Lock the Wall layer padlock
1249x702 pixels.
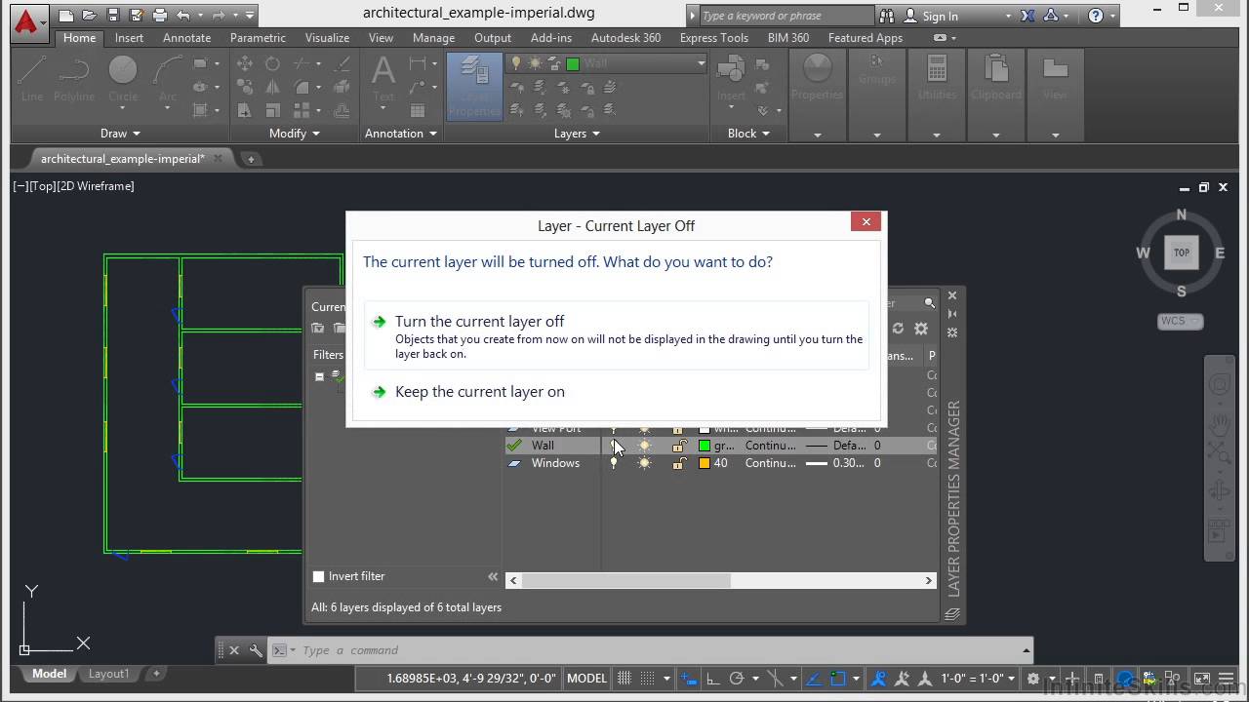click(x=679, y=446)
